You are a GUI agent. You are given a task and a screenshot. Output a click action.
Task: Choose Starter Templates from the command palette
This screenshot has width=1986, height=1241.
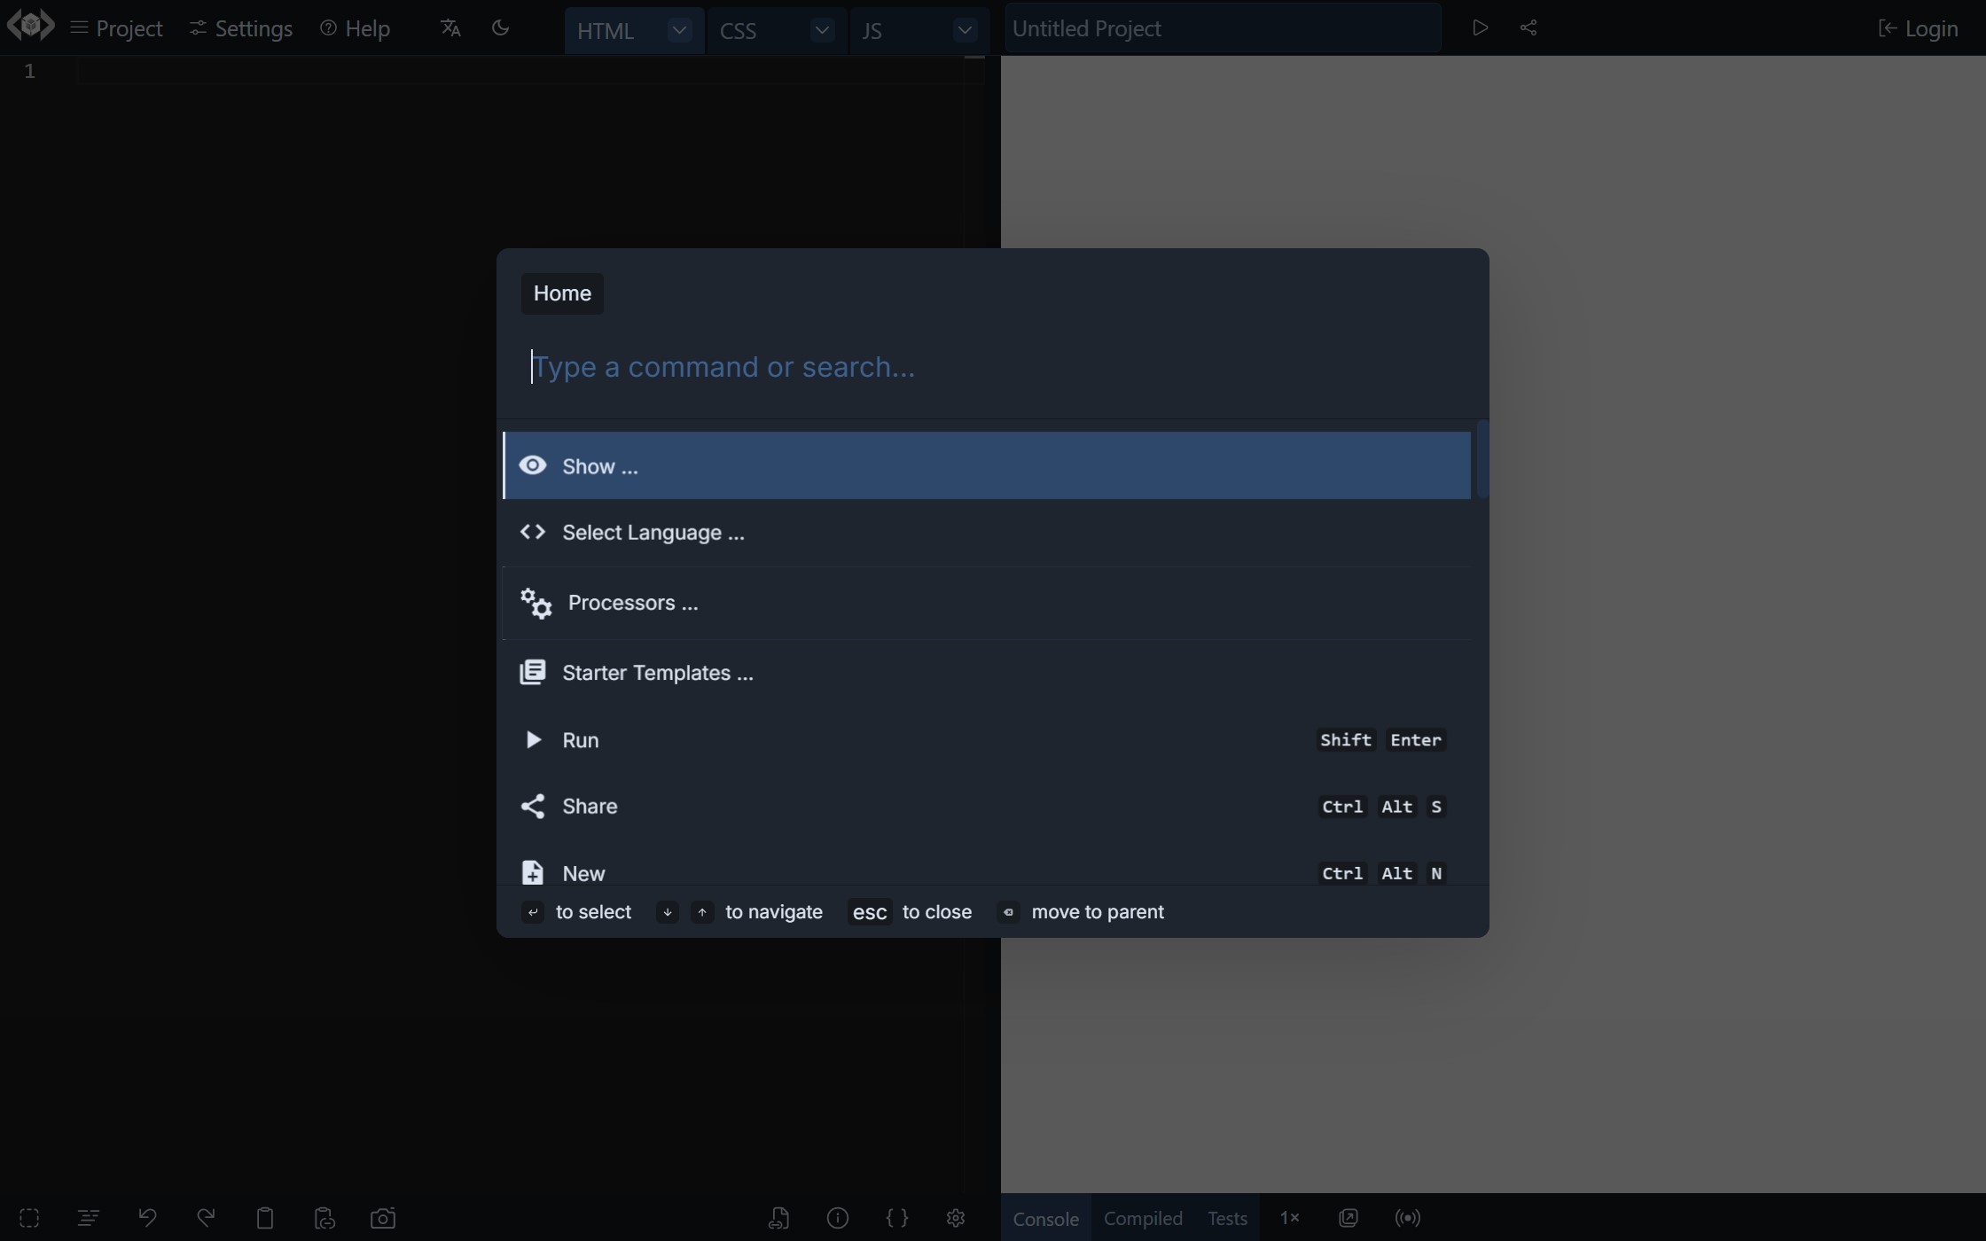pyautogui.click(x=656, y=672)
